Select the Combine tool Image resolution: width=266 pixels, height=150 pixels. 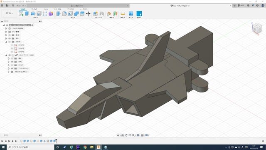[x=76, y=14]
